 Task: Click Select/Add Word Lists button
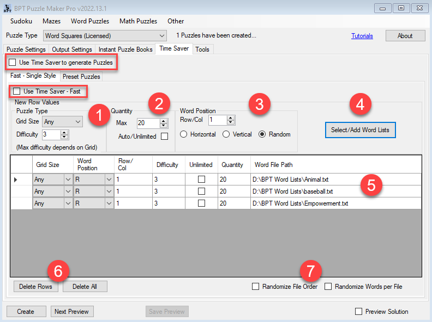tap(360, 130)
